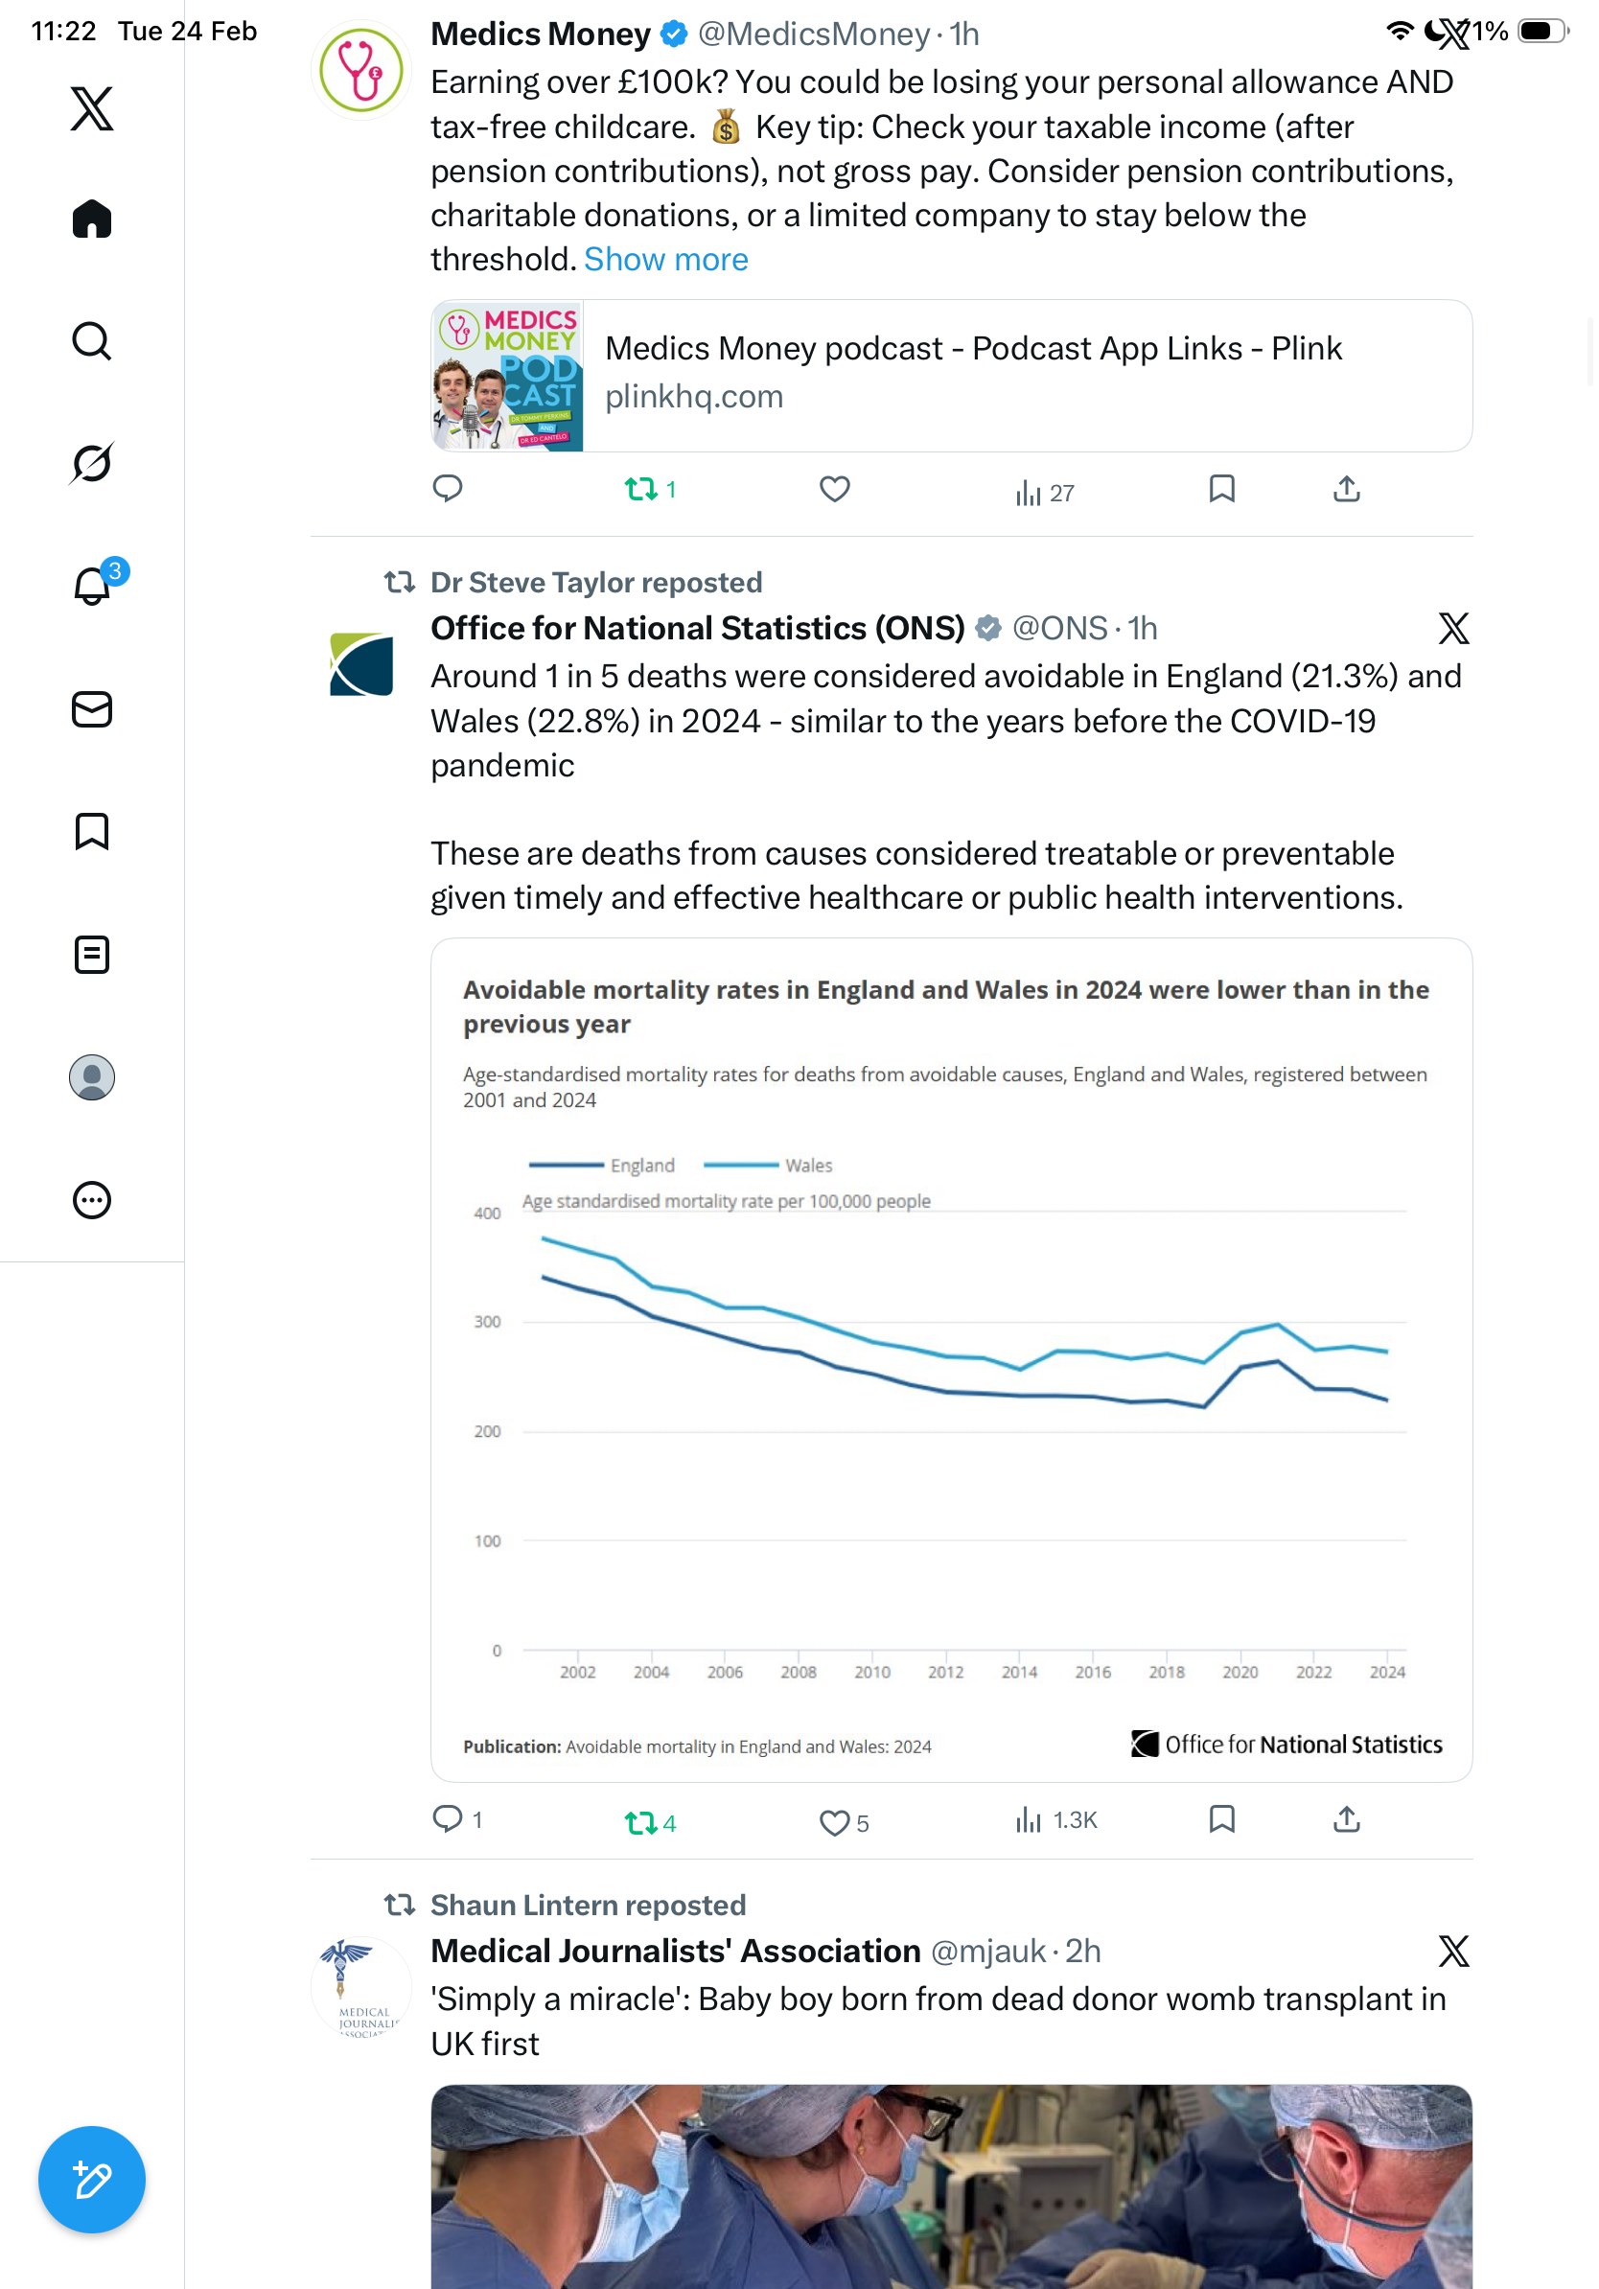The width and height of the screenshot is (1599, 2289).
Task: Reply to the ONS post
Action: (x=448, y=1819)
